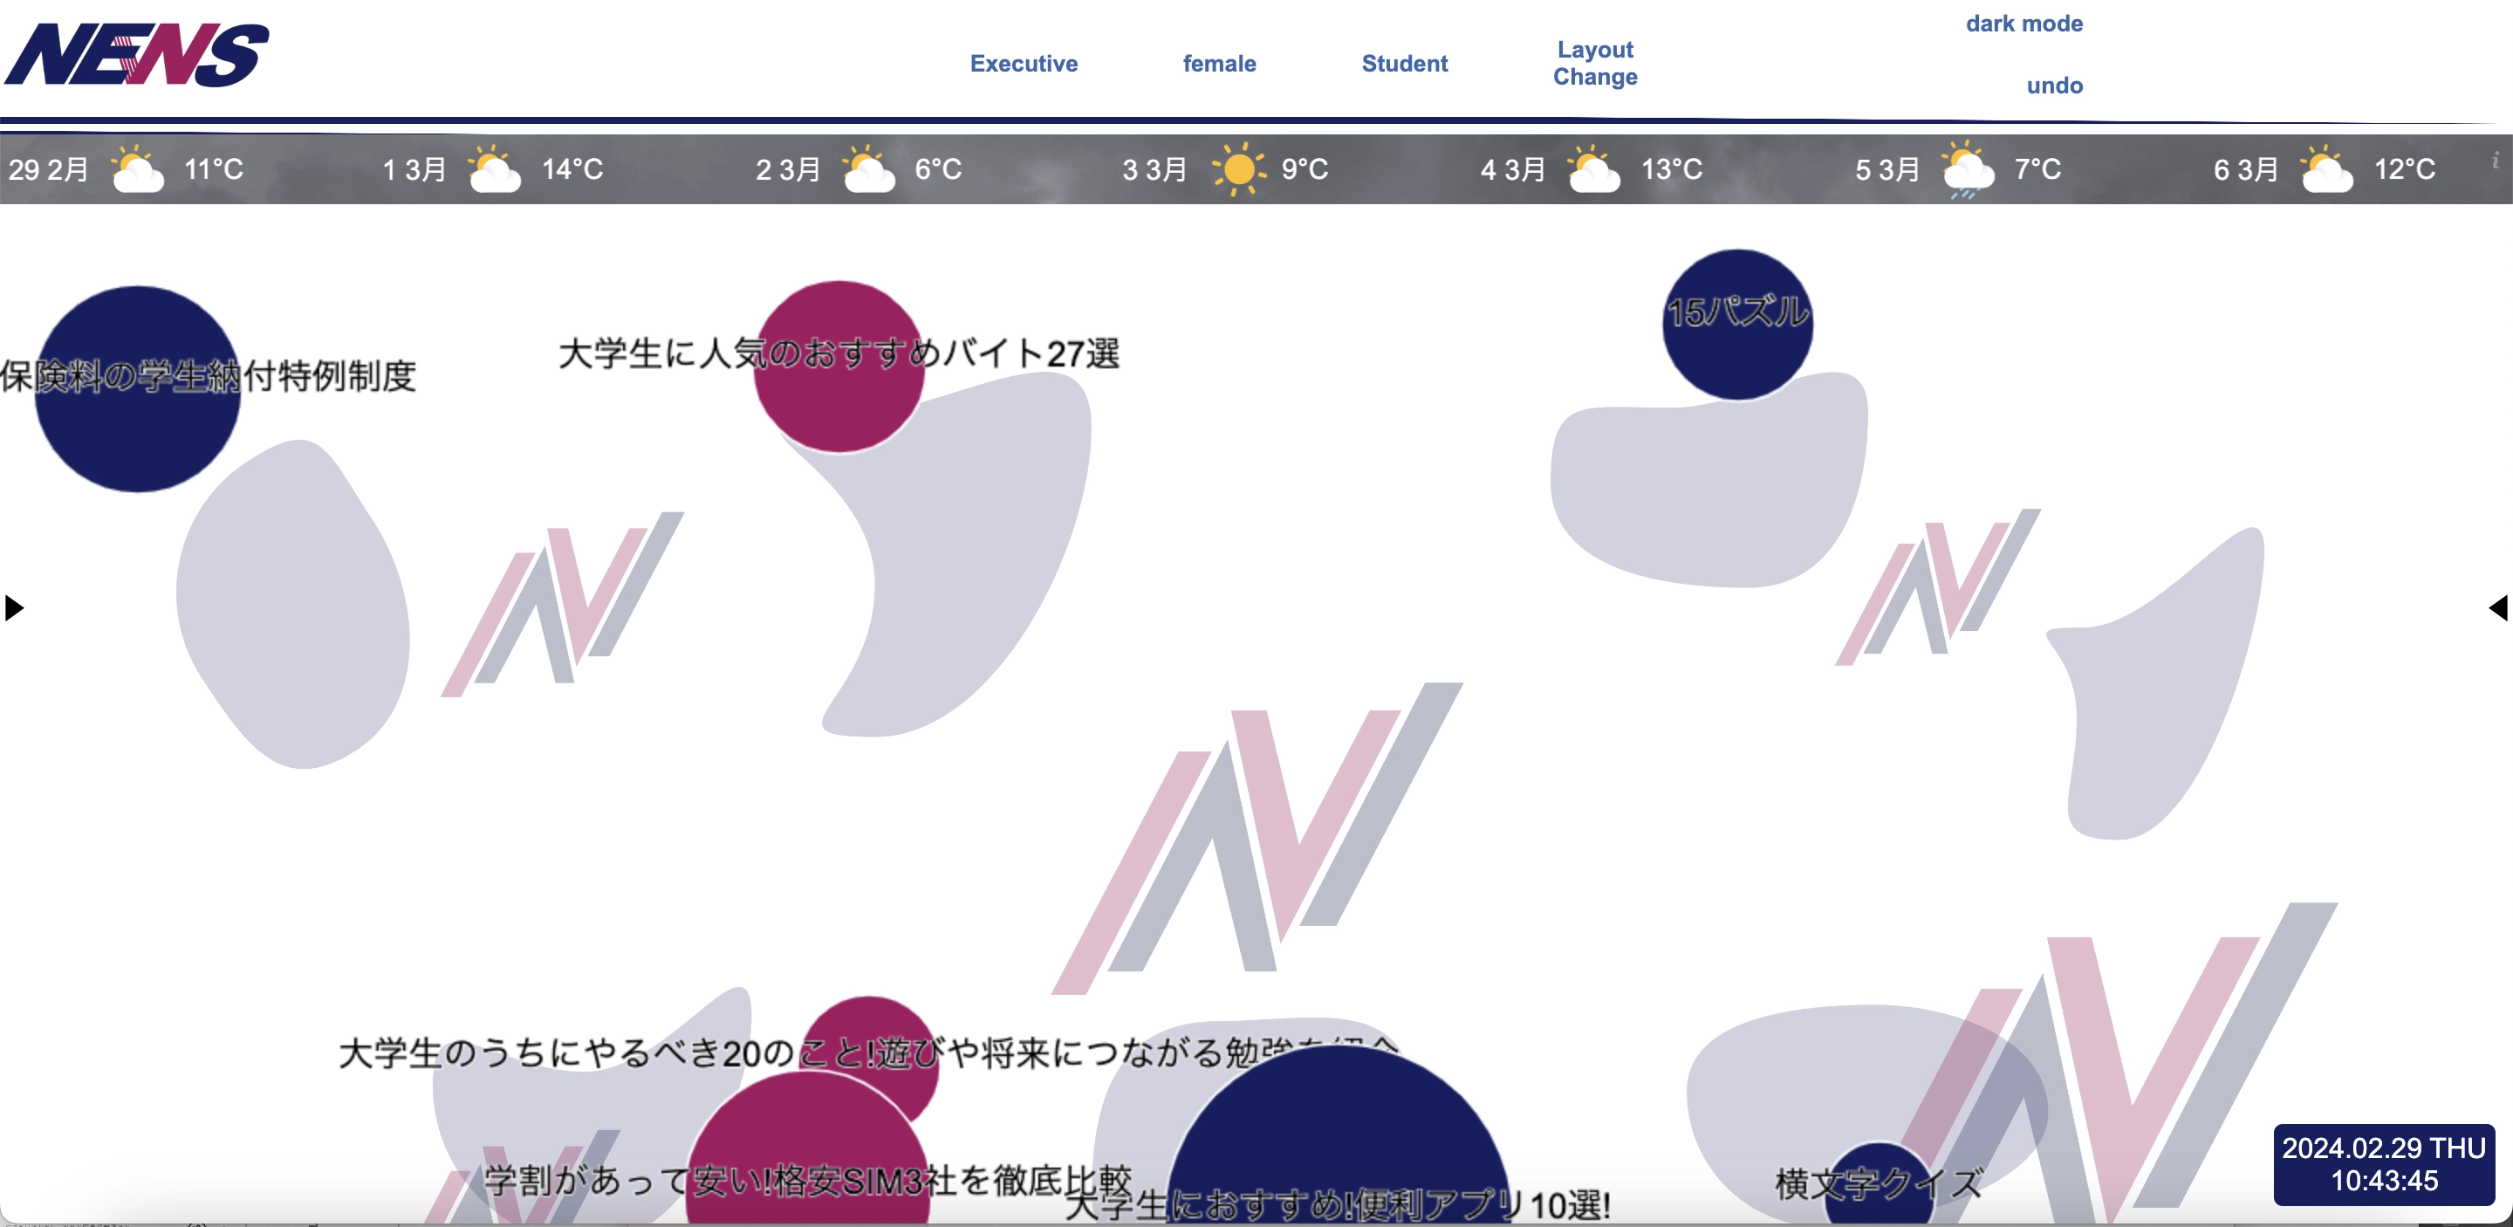Click the rainy weather icon for 5 3月

click(1968, 169)
